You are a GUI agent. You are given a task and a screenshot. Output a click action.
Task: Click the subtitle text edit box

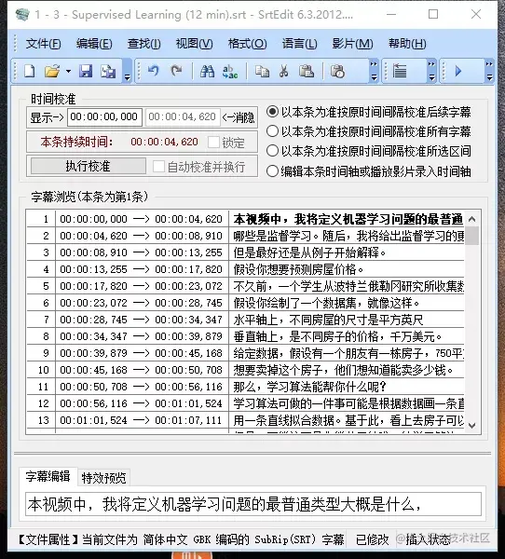253,504
